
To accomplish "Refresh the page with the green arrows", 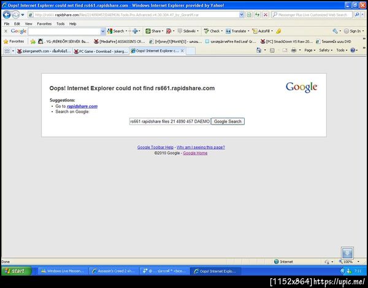I will tap(257, 15).
